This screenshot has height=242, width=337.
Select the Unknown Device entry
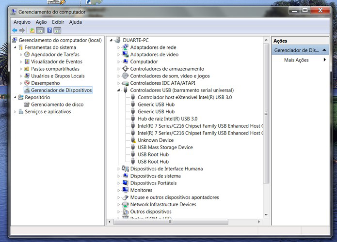point(156,140)
